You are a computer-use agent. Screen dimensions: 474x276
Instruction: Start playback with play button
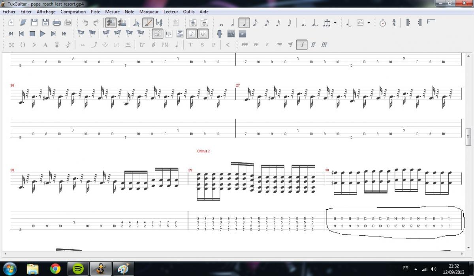[43, 34]
